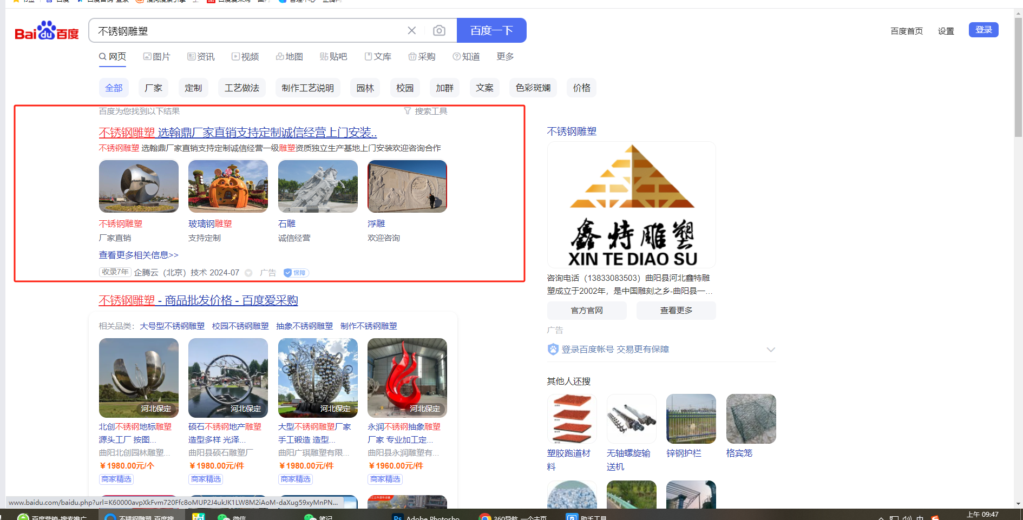The width and height of the screenshot is (1023, 520).
Task: Open the 贴吧 tab
Action: click(x=333, y=57)
